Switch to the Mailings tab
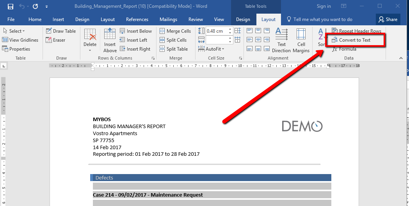This screenshot has width=409, height=206. point(168,19)
